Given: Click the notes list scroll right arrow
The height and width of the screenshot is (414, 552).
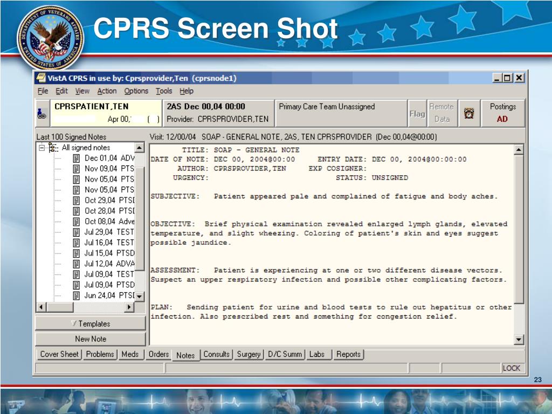Looking at the screenshot, I should 129,307.
